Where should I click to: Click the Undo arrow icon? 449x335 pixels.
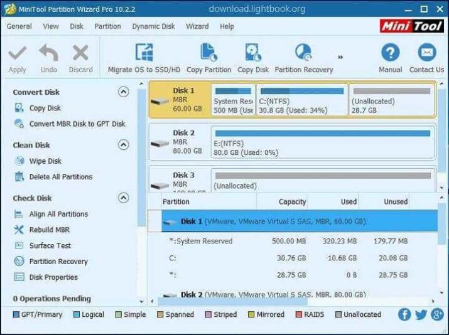point(49,53)
